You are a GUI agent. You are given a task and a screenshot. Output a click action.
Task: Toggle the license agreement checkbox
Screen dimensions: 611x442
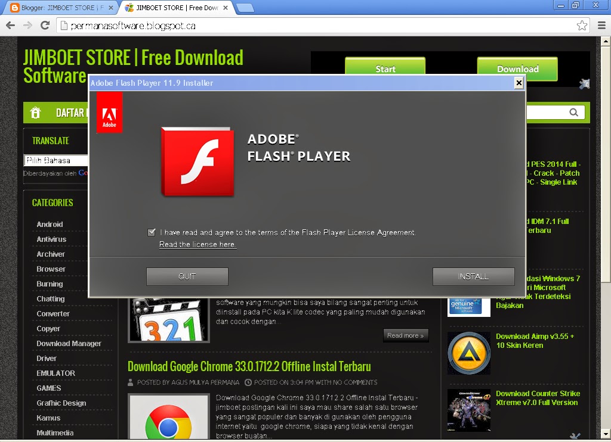(x=152, y=232)
